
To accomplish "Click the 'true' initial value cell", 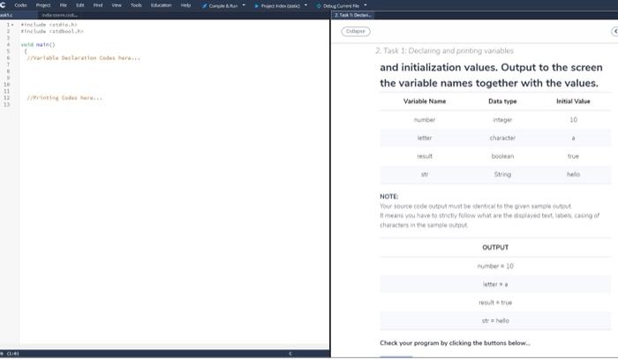I will (573, 156).
